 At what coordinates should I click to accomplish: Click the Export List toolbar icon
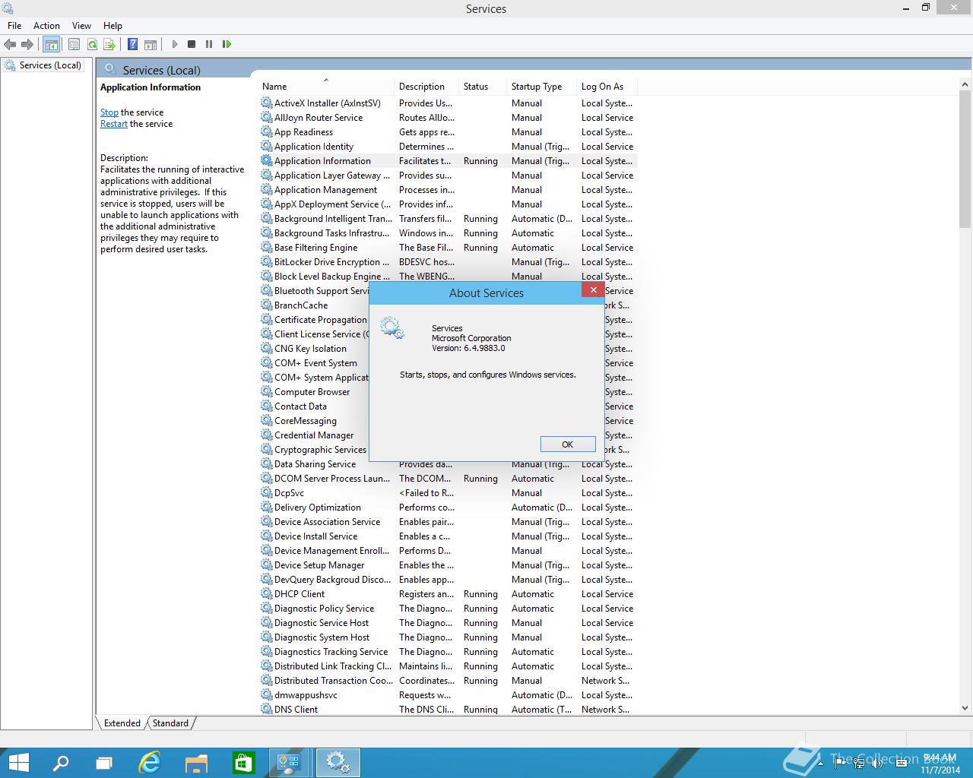coord(109,44)
